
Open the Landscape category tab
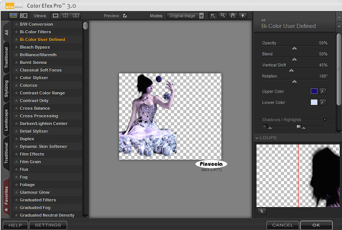point(6,120)
